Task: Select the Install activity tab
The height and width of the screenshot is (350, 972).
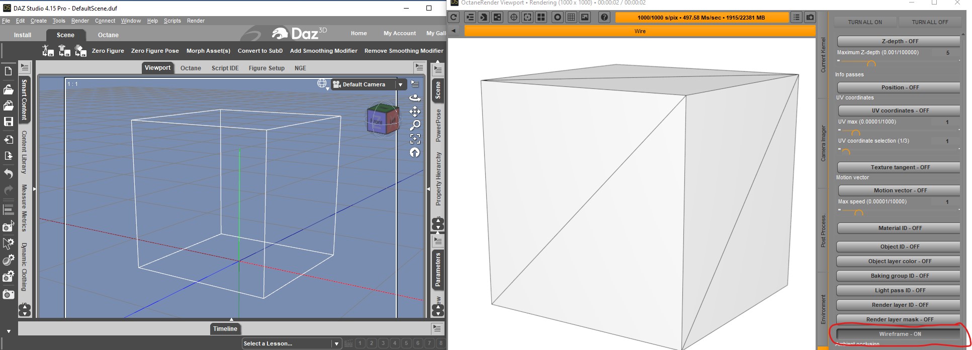Action: 23,35
